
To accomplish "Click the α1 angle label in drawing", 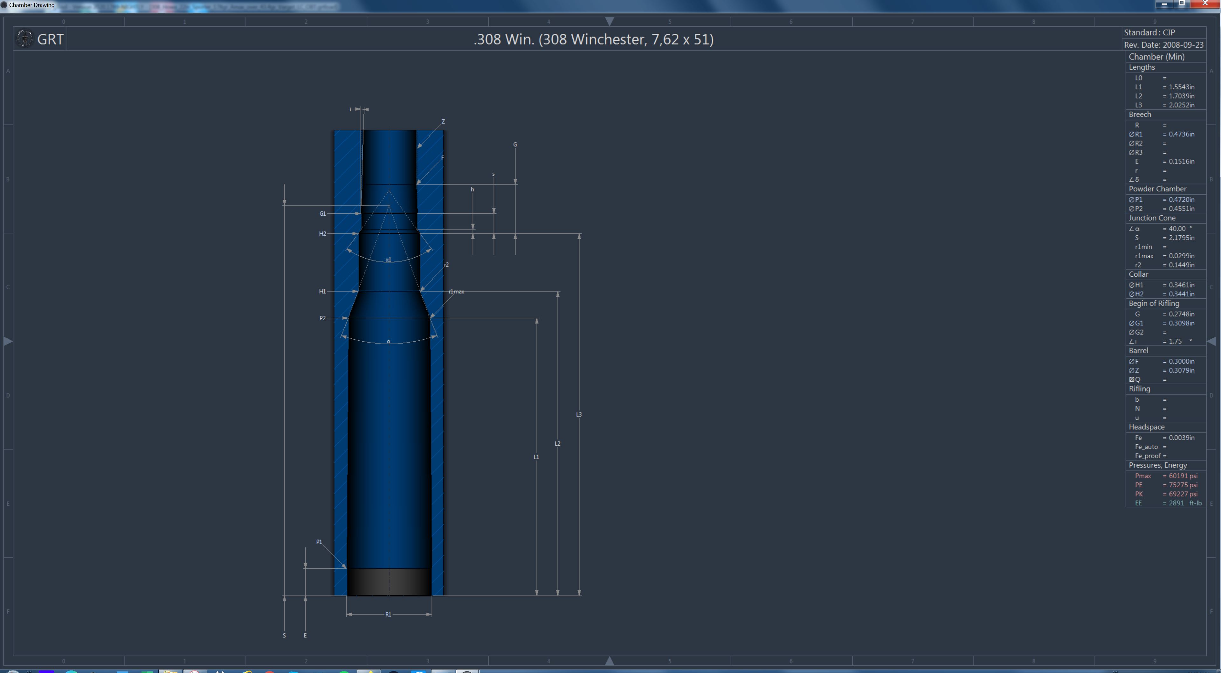I will (x=388, y=260).
